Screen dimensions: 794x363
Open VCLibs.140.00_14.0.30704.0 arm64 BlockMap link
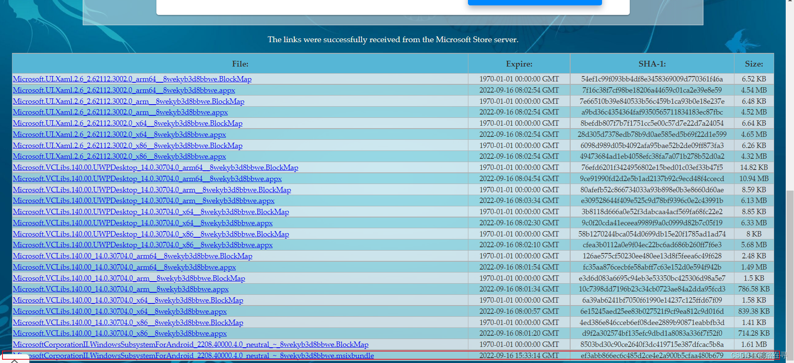tap(132, 256)
